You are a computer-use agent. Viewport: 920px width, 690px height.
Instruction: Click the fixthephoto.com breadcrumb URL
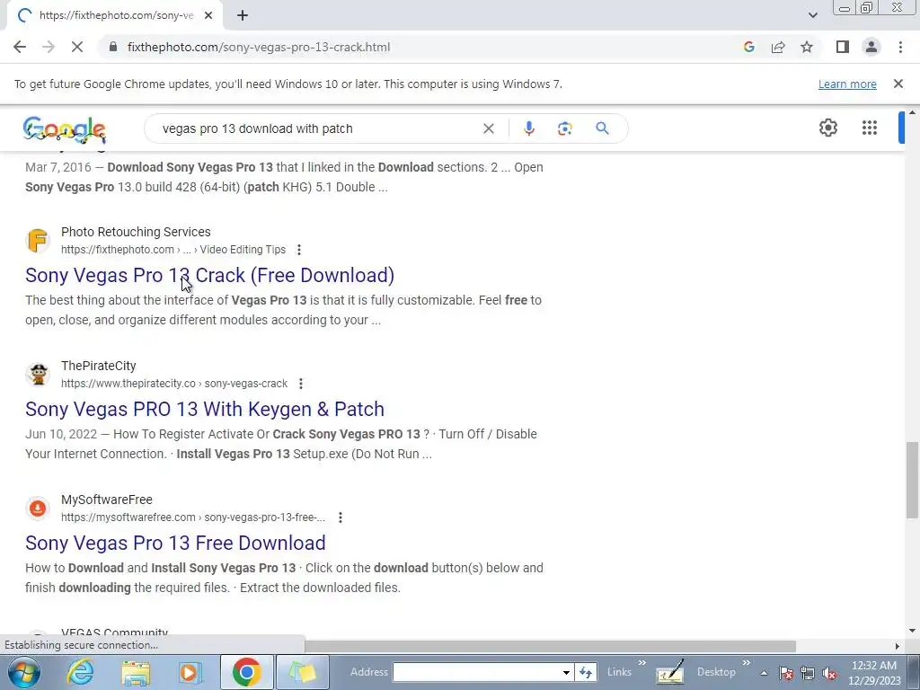tap(173, 250)
